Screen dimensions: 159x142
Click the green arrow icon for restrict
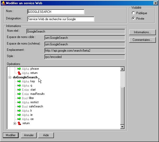coord(19,102)
